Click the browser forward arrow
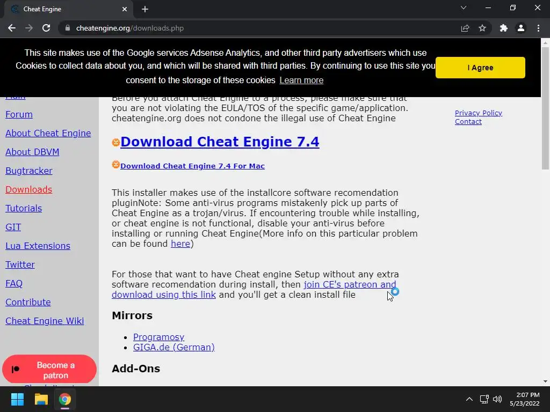 (29, 28)
